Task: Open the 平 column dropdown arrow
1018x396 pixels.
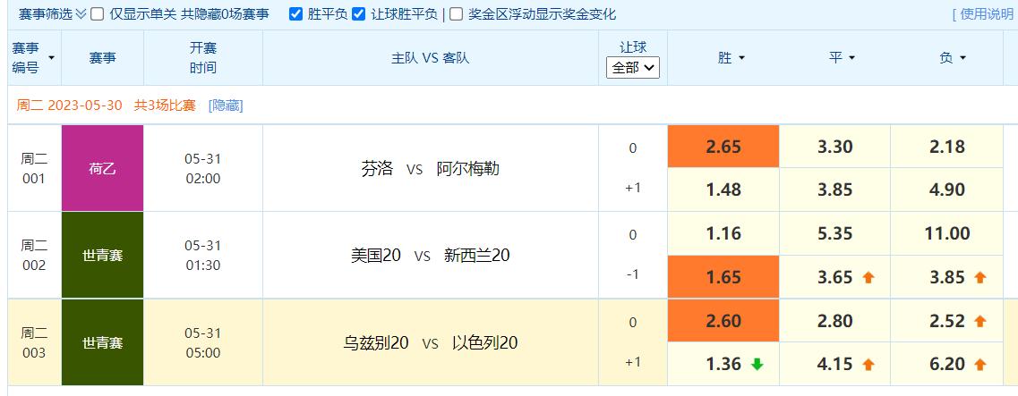Action: (x=851, y=58)
